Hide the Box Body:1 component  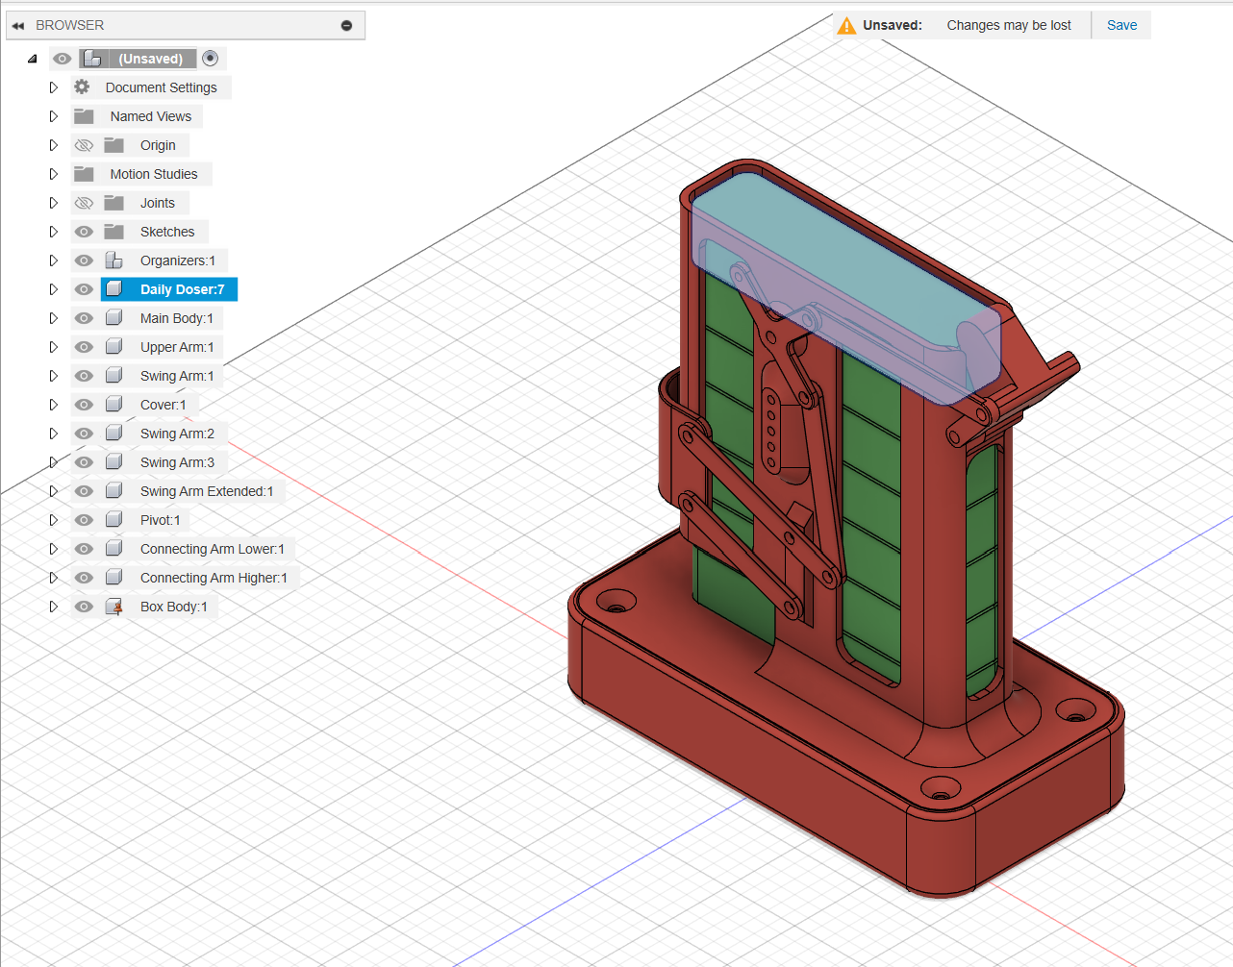point(84,607)
